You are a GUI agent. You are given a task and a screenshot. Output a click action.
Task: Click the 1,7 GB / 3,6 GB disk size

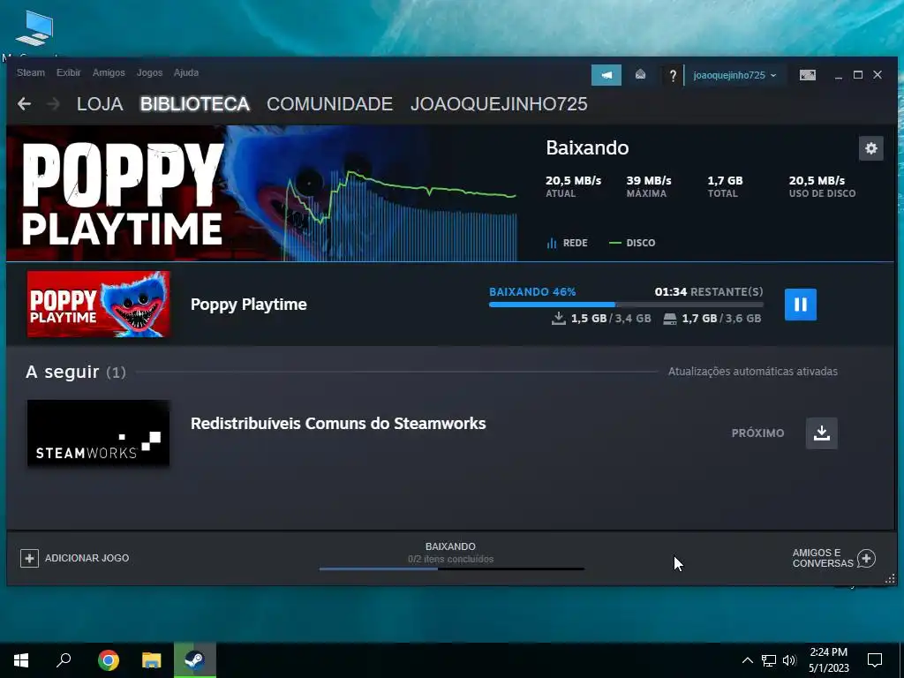(712, 318)
